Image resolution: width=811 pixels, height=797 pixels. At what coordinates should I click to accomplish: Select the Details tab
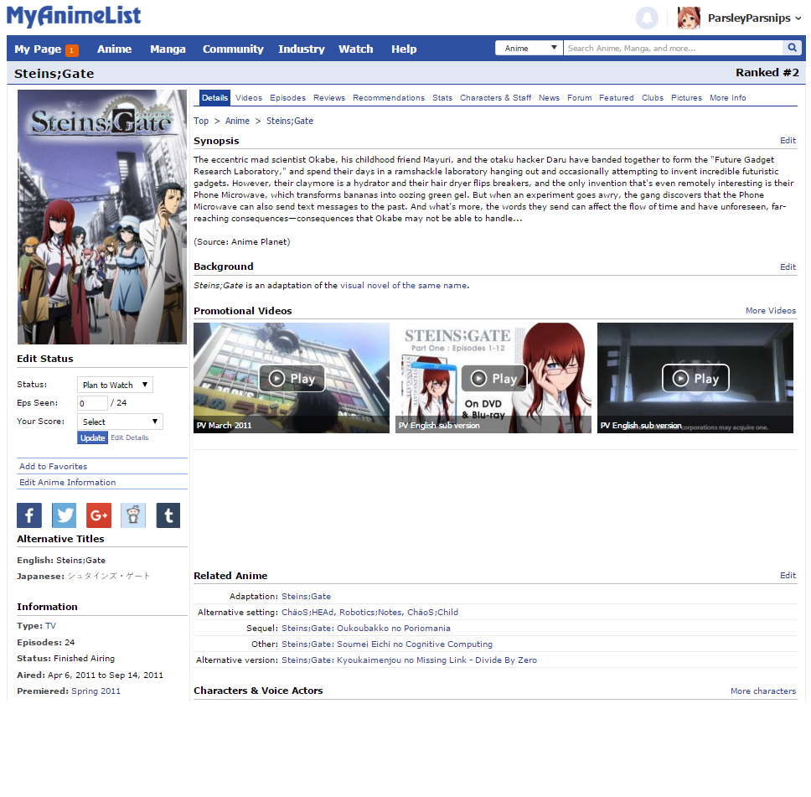click(x=214, y=98)
